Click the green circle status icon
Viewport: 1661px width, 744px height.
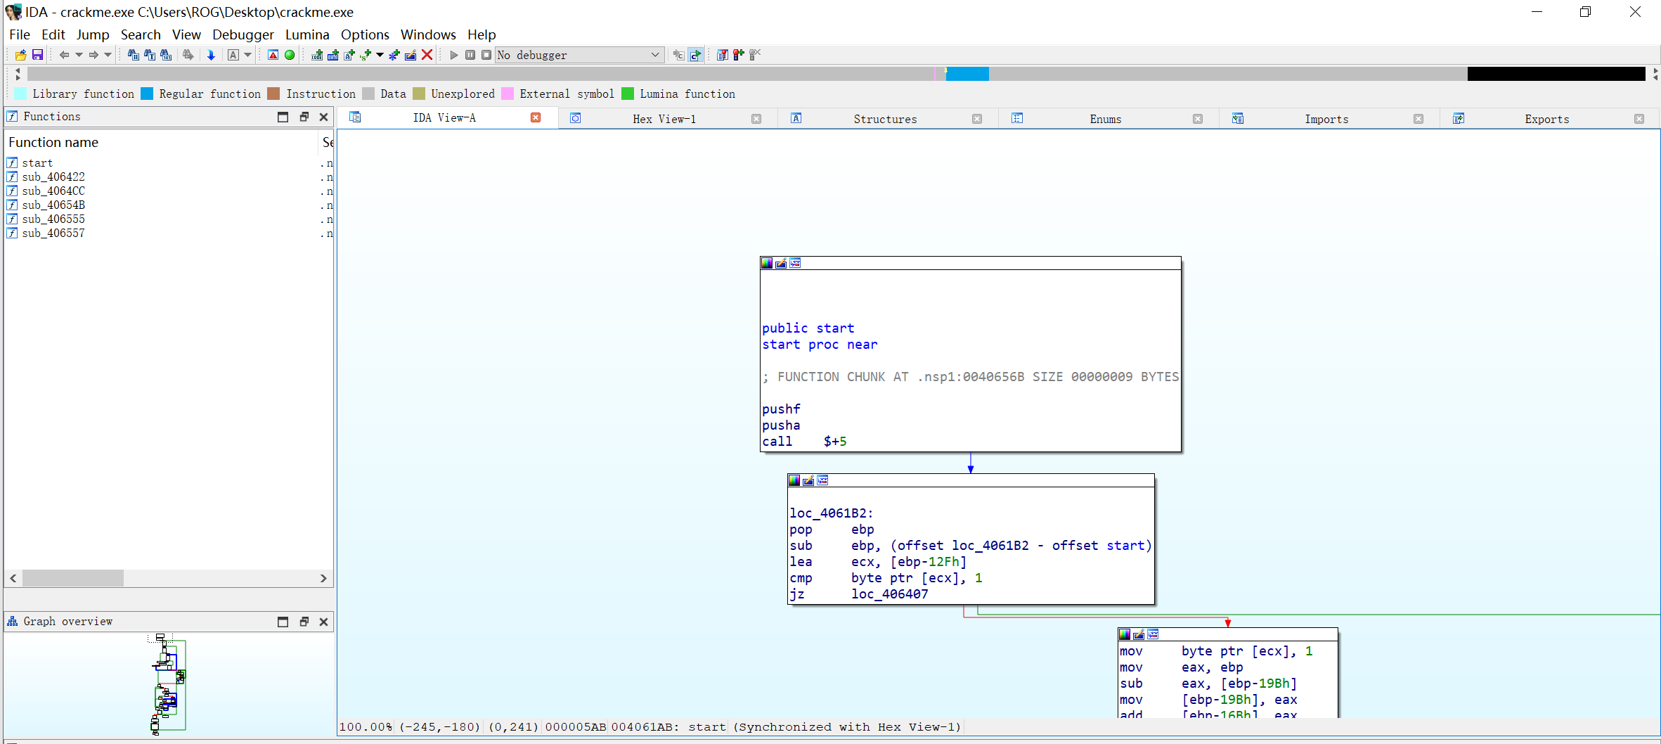[289, 55]
